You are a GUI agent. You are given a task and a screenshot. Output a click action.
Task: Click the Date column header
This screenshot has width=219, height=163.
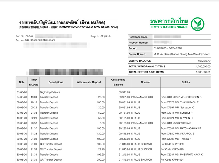click(x=22, y=82)
